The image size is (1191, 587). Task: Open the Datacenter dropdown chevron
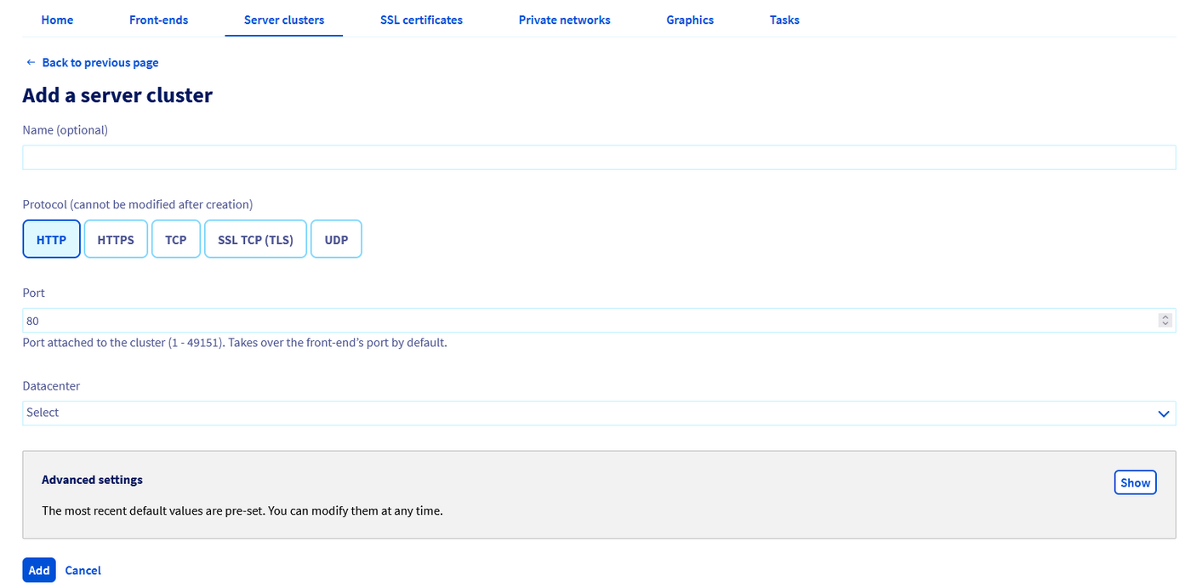coord(1163,413)
